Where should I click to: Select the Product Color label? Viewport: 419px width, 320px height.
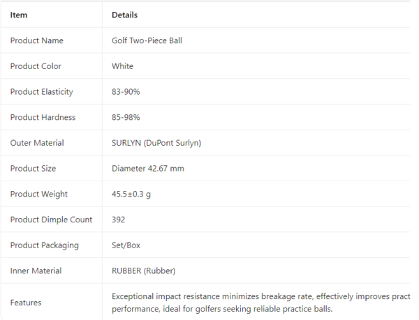click(x=36, y=66)
